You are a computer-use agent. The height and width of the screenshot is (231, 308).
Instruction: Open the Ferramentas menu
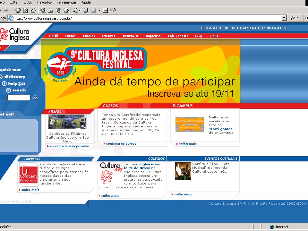click(x=67, y=2)
